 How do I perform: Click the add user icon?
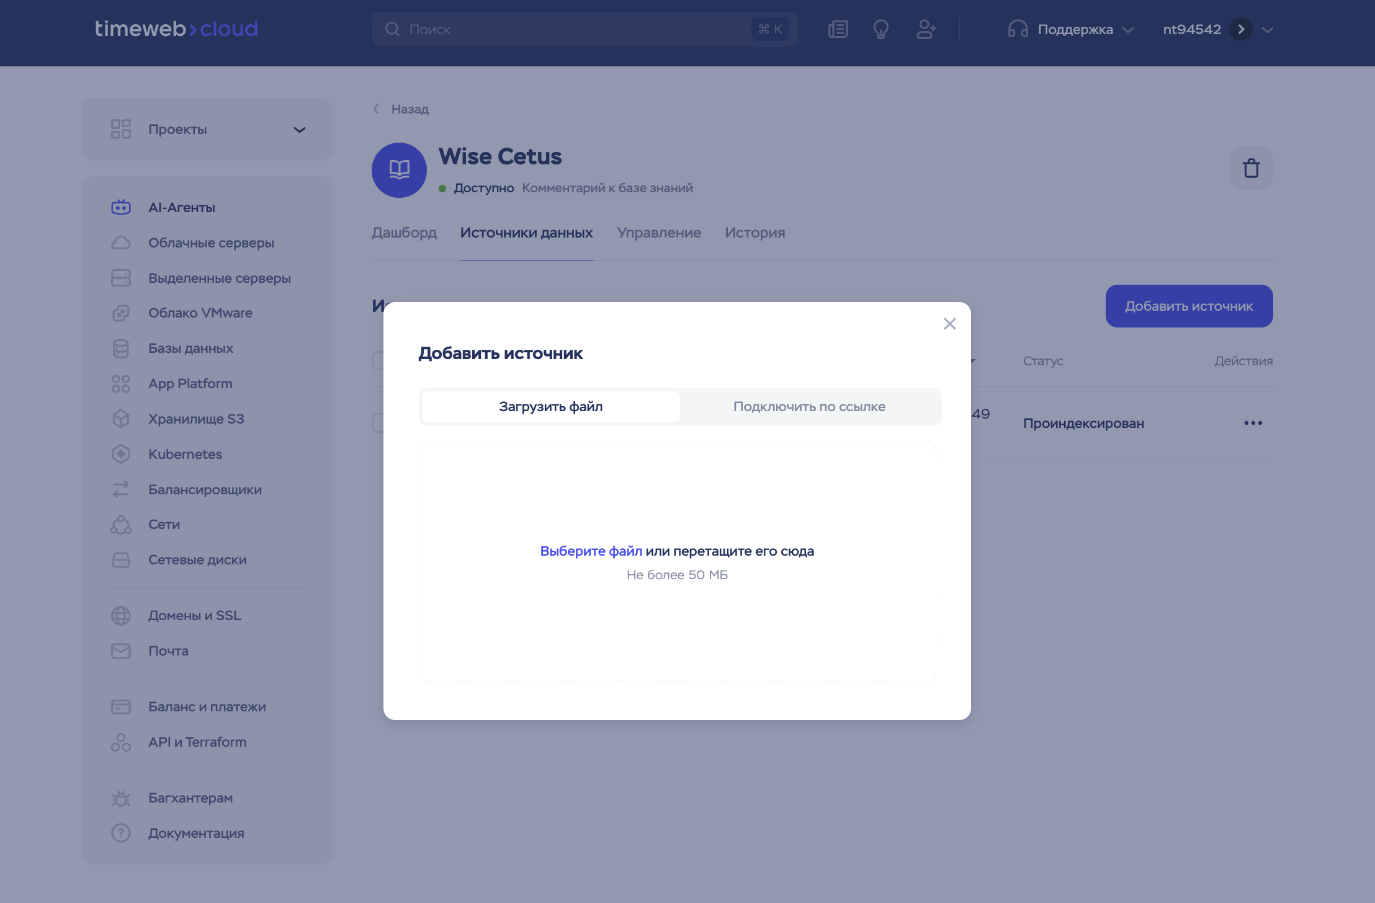tap(926, 29)
